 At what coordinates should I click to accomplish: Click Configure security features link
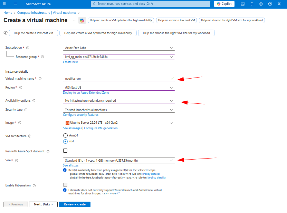pos(80,115)
